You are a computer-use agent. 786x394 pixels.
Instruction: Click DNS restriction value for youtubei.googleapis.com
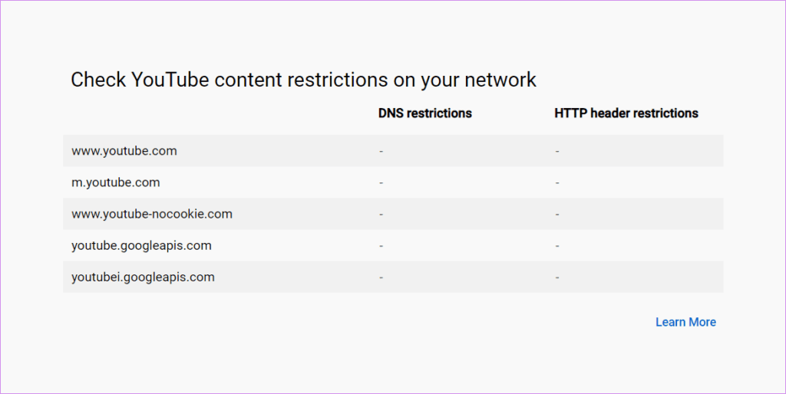tap(381, 277)
